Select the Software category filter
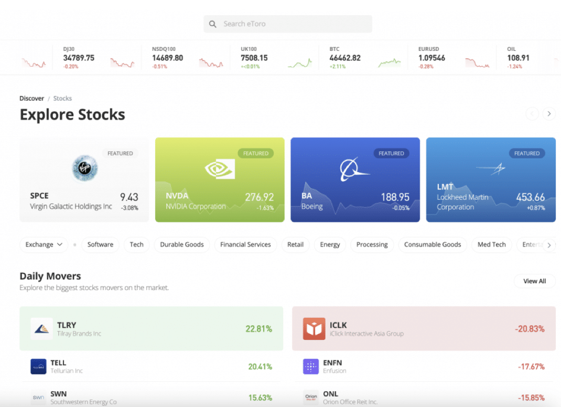561x407 pixels. [x=100, y=244]
